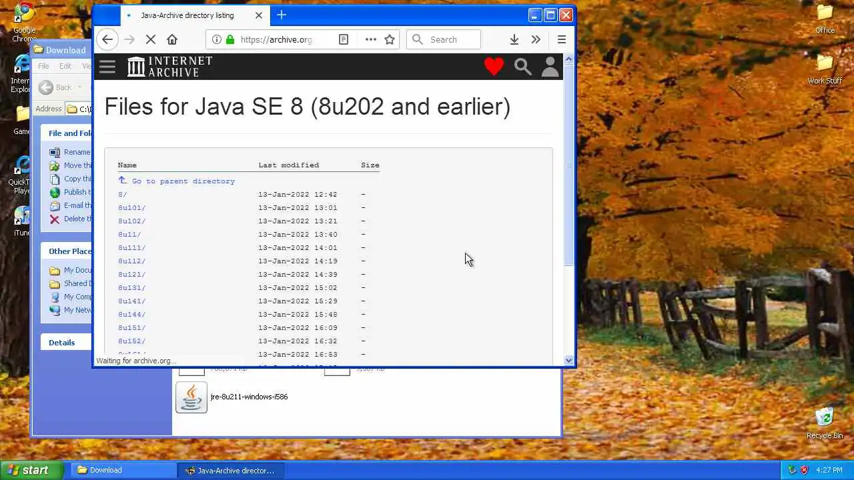
Task: Stop page loading with X button
Action: click(x=151, y=40)
